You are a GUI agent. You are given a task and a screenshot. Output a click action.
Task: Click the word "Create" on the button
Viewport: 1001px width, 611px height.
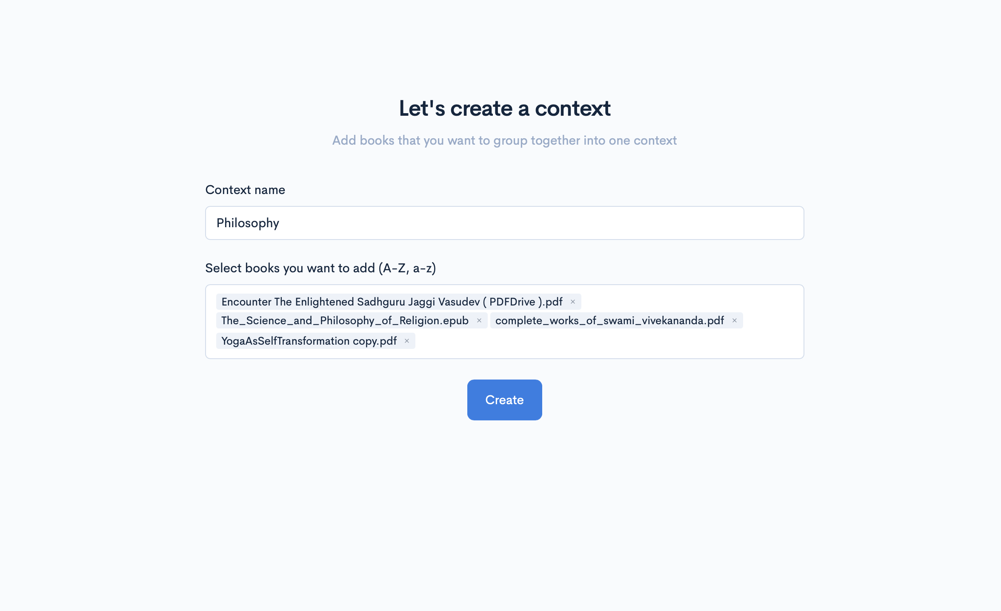(x=505, y=400)
